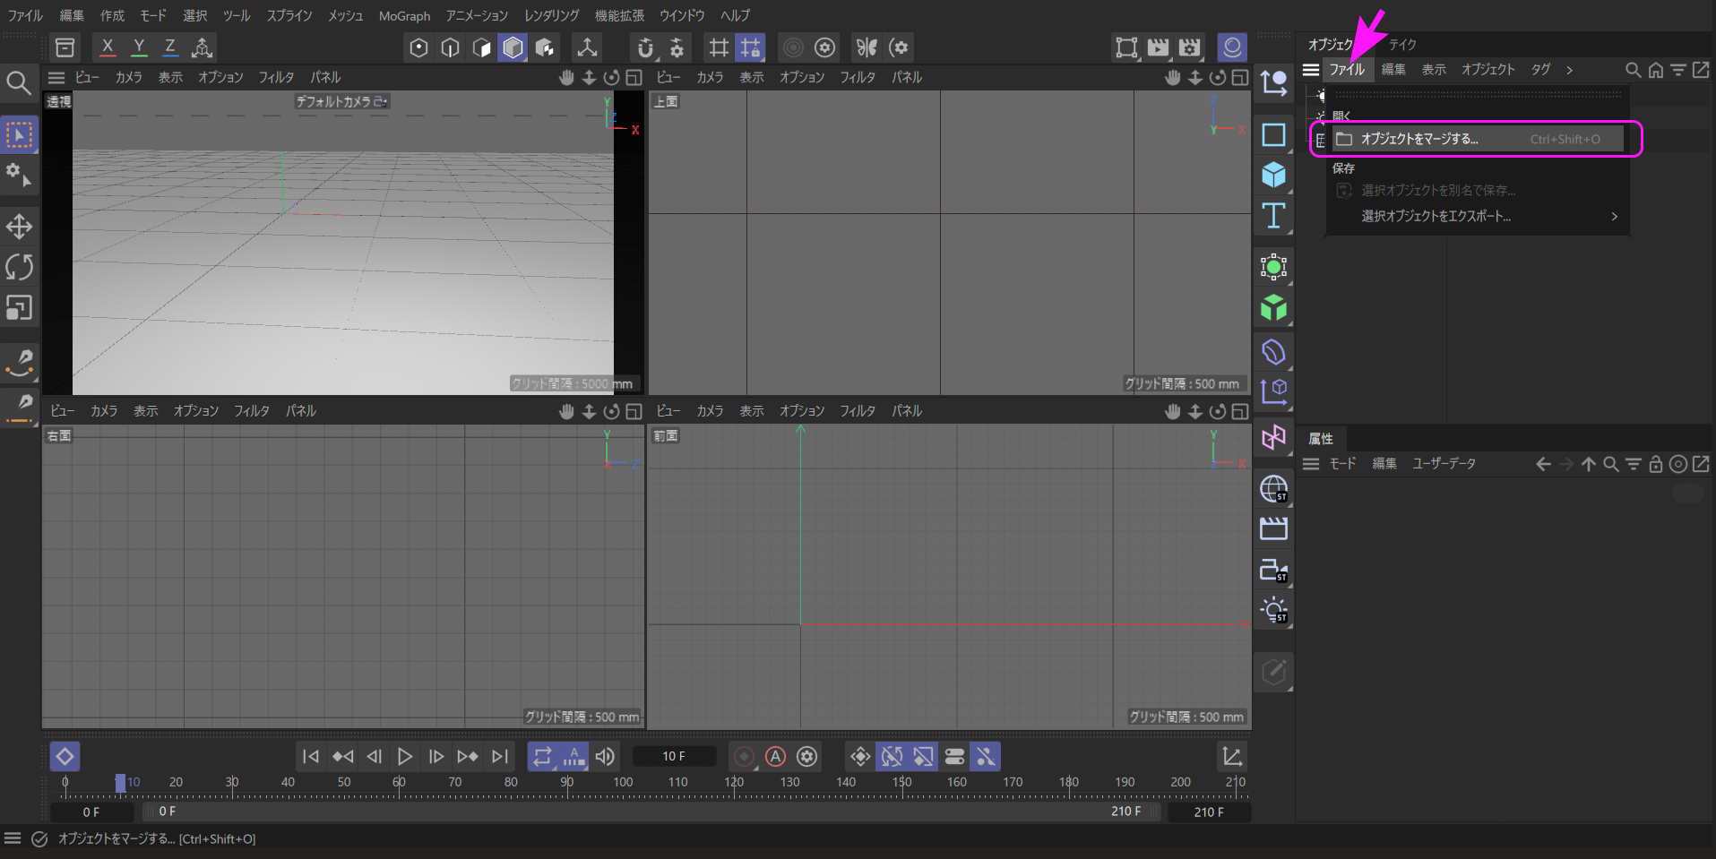1716x859 pixels.
Task: Select the Move tool in left toolbar
Action: 19,227
